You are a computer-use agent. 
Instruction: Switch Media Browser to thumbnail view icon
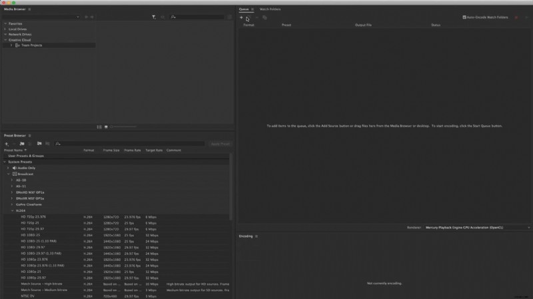pyautogui.click(x=105, y=127)
